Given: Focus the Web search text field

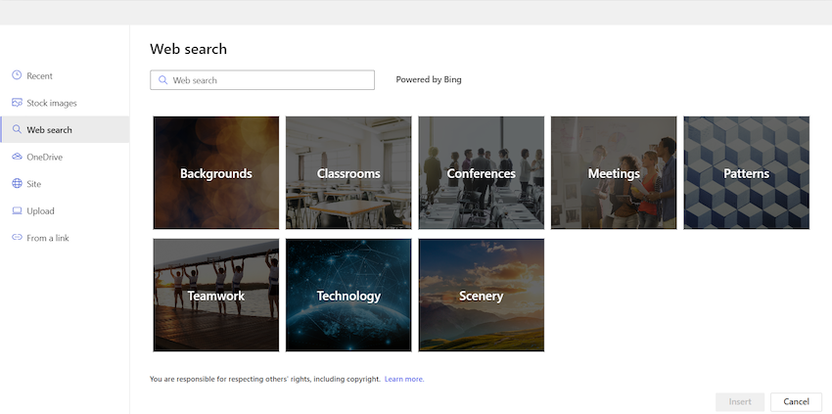Looking at the screenshot, I should pyautogui.click(x=270, y=80).
